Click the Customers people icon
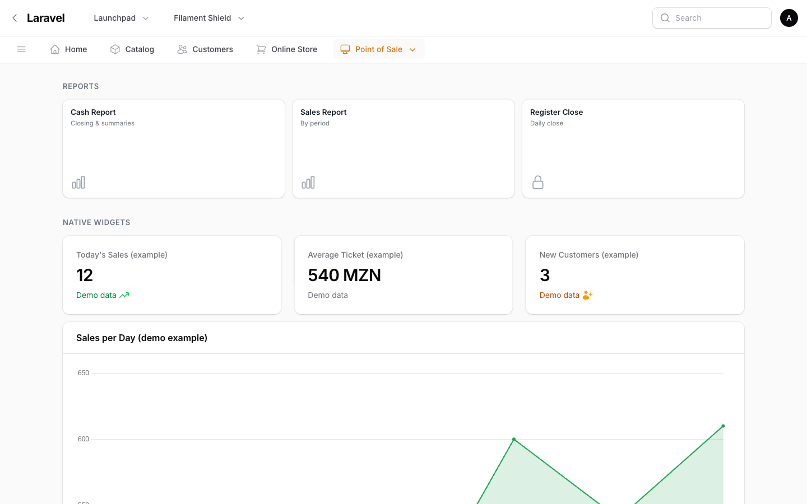Viewport: 807px width, 504px height. pos(182,49)
